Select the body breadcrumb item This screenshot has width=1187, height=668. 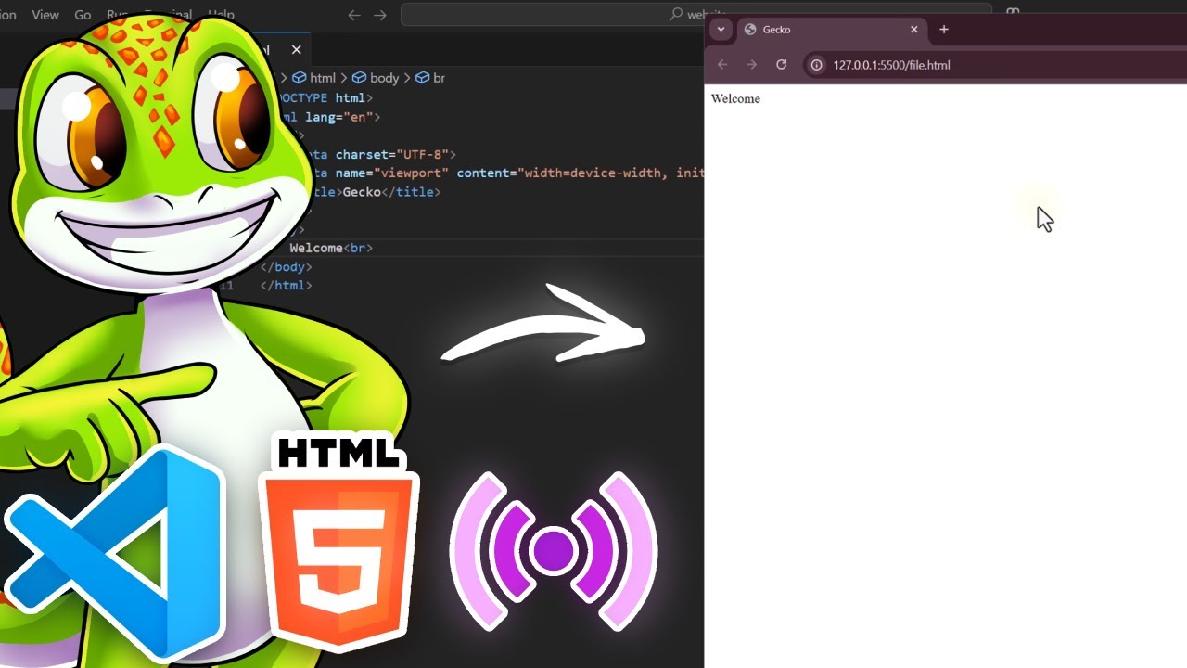coord(376,78)
